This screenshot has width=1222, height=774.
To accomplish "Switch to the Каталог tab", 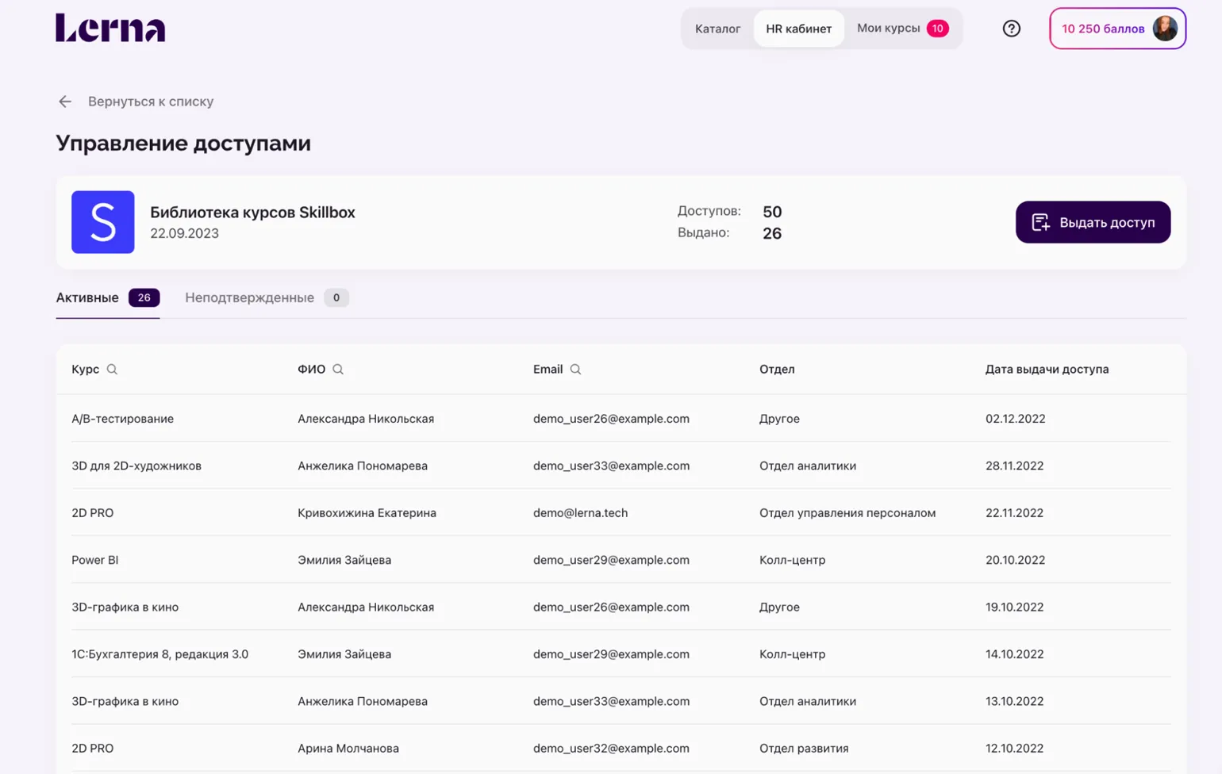I will [x=717, y=29].
